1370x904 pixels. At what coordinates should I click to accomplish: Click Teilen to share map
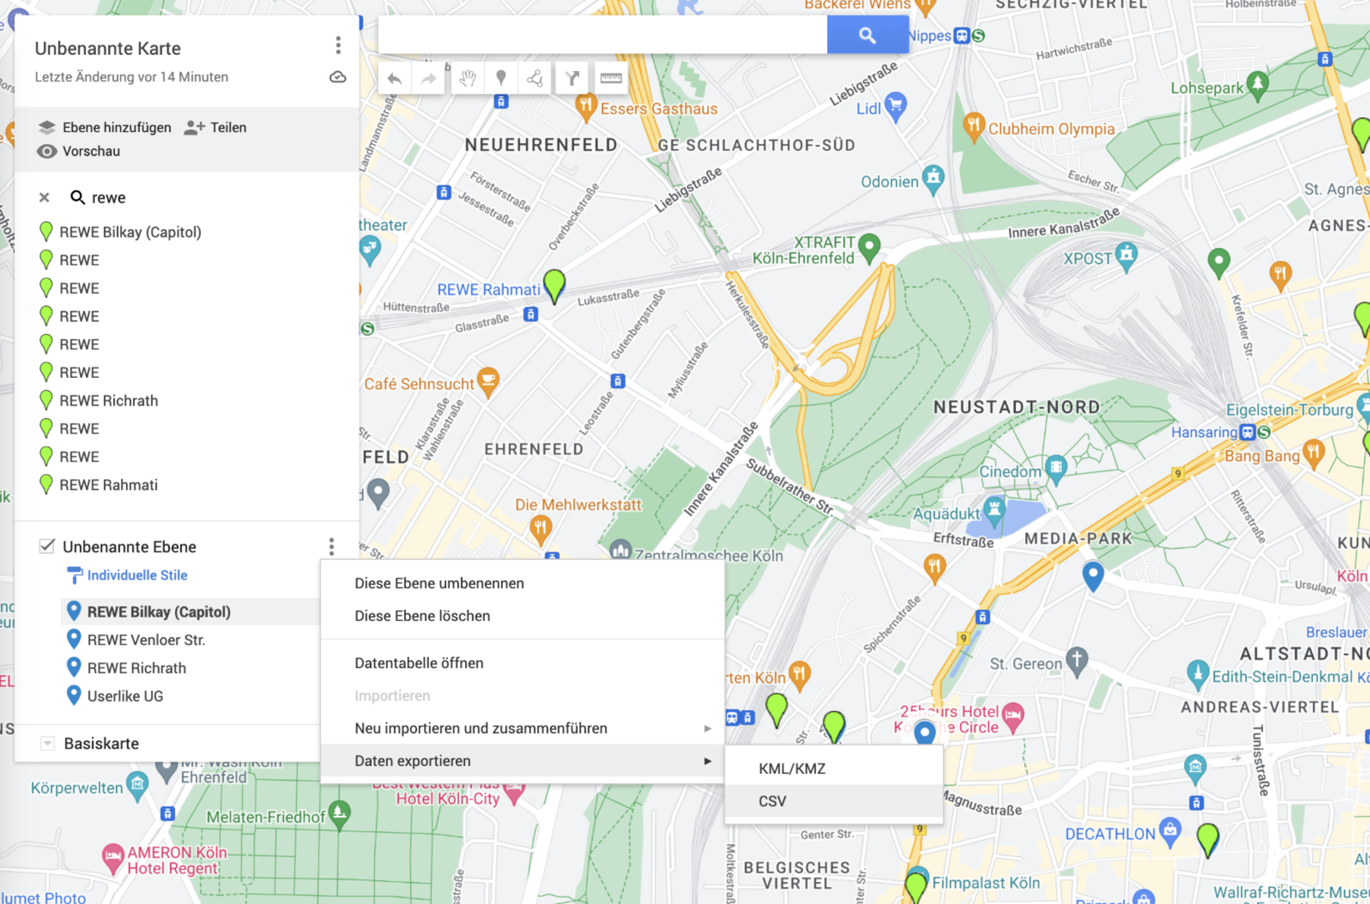click(216, 127)
